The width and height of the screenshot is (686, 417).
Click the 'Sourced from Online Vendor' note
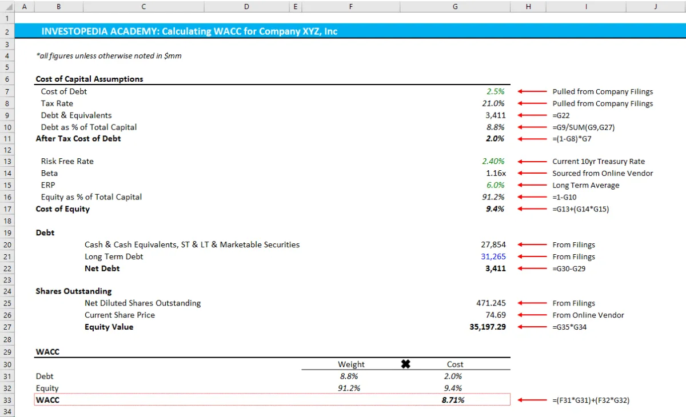tap(603, 174)
